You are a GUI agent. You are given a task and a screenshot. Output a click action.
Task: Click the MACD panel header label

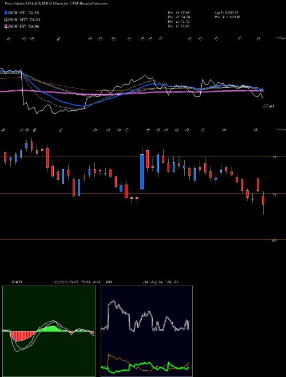point(17,282)
